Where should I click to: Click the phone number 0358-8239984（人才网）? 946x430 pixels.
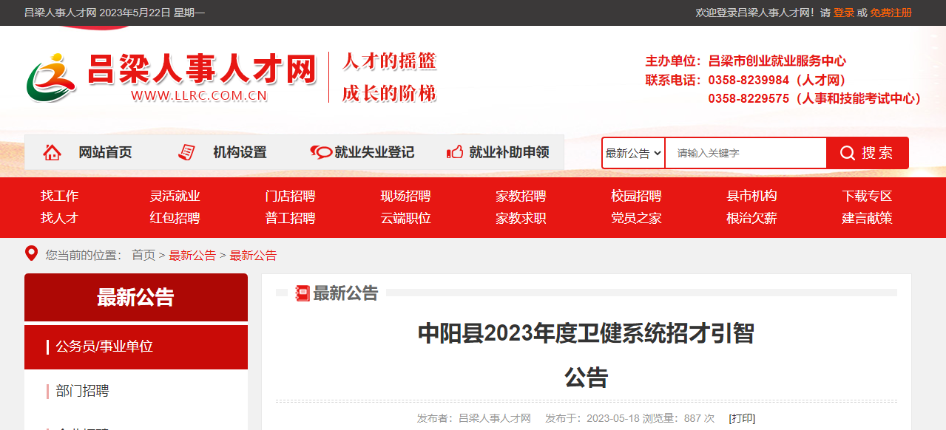[x=779, y=80]
